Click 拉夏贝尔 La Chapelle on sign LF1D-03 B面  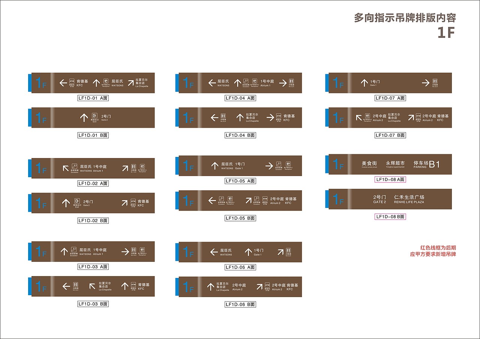point(105,286)
